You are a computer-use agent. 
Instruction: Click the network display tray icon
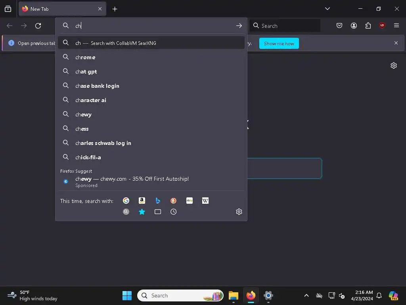331,295
